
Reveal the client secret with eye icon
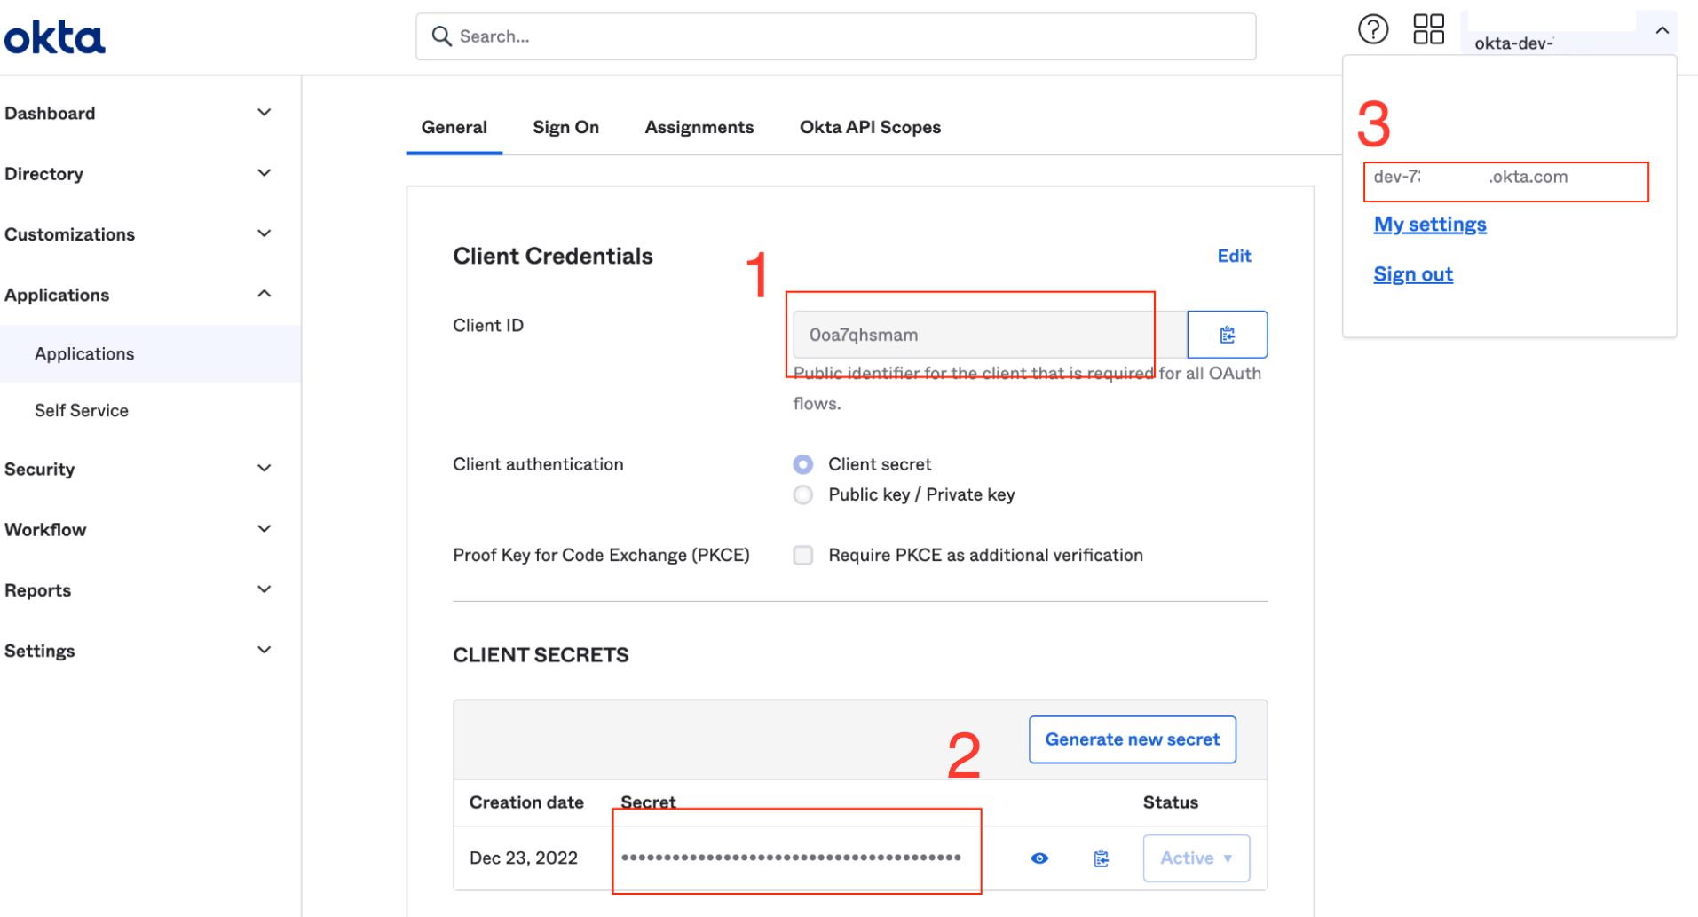click(x=1039, y=858)
